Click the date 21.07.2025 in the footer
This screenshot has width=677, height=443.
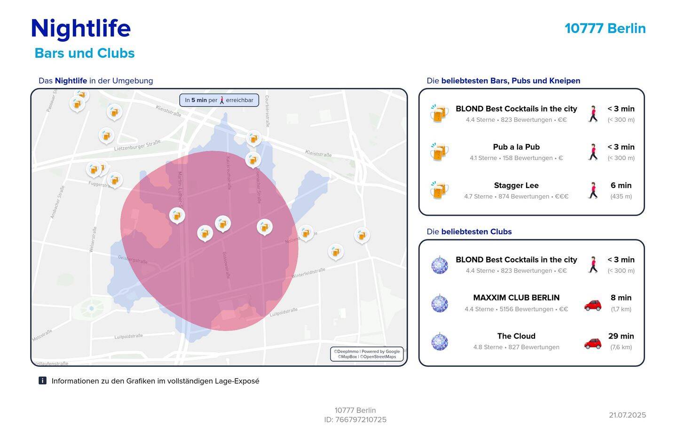[627, 415]
